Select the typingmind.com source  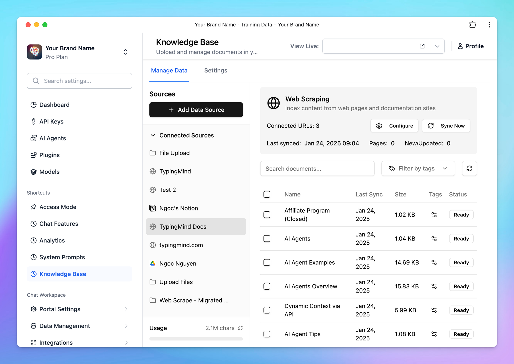[x=196, y=245]
